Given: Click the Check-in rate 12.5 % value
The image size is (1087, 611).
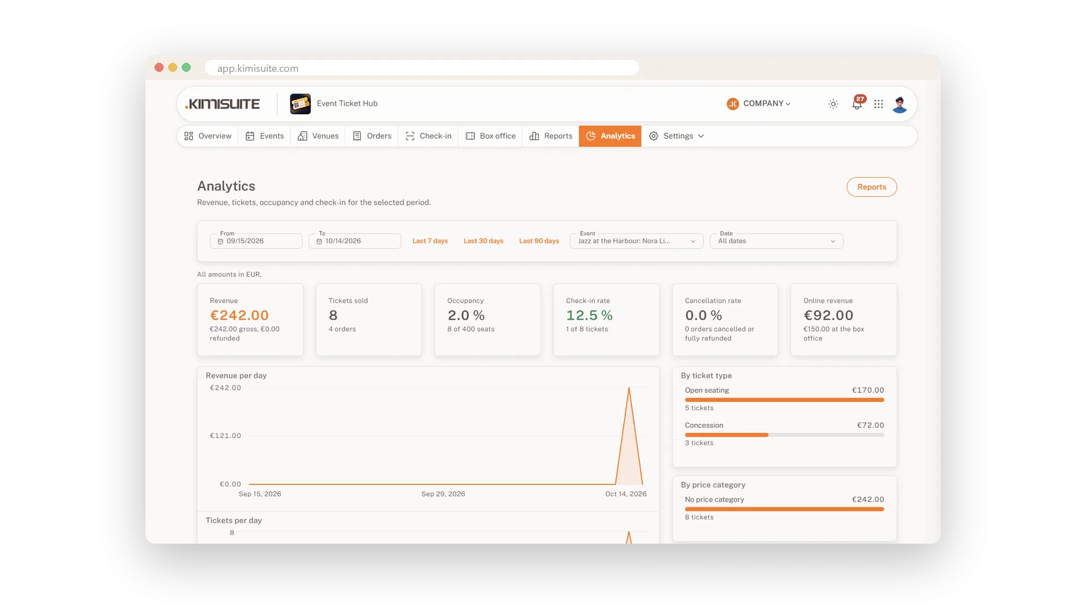Looking at the screenshot, I should 589,316.
